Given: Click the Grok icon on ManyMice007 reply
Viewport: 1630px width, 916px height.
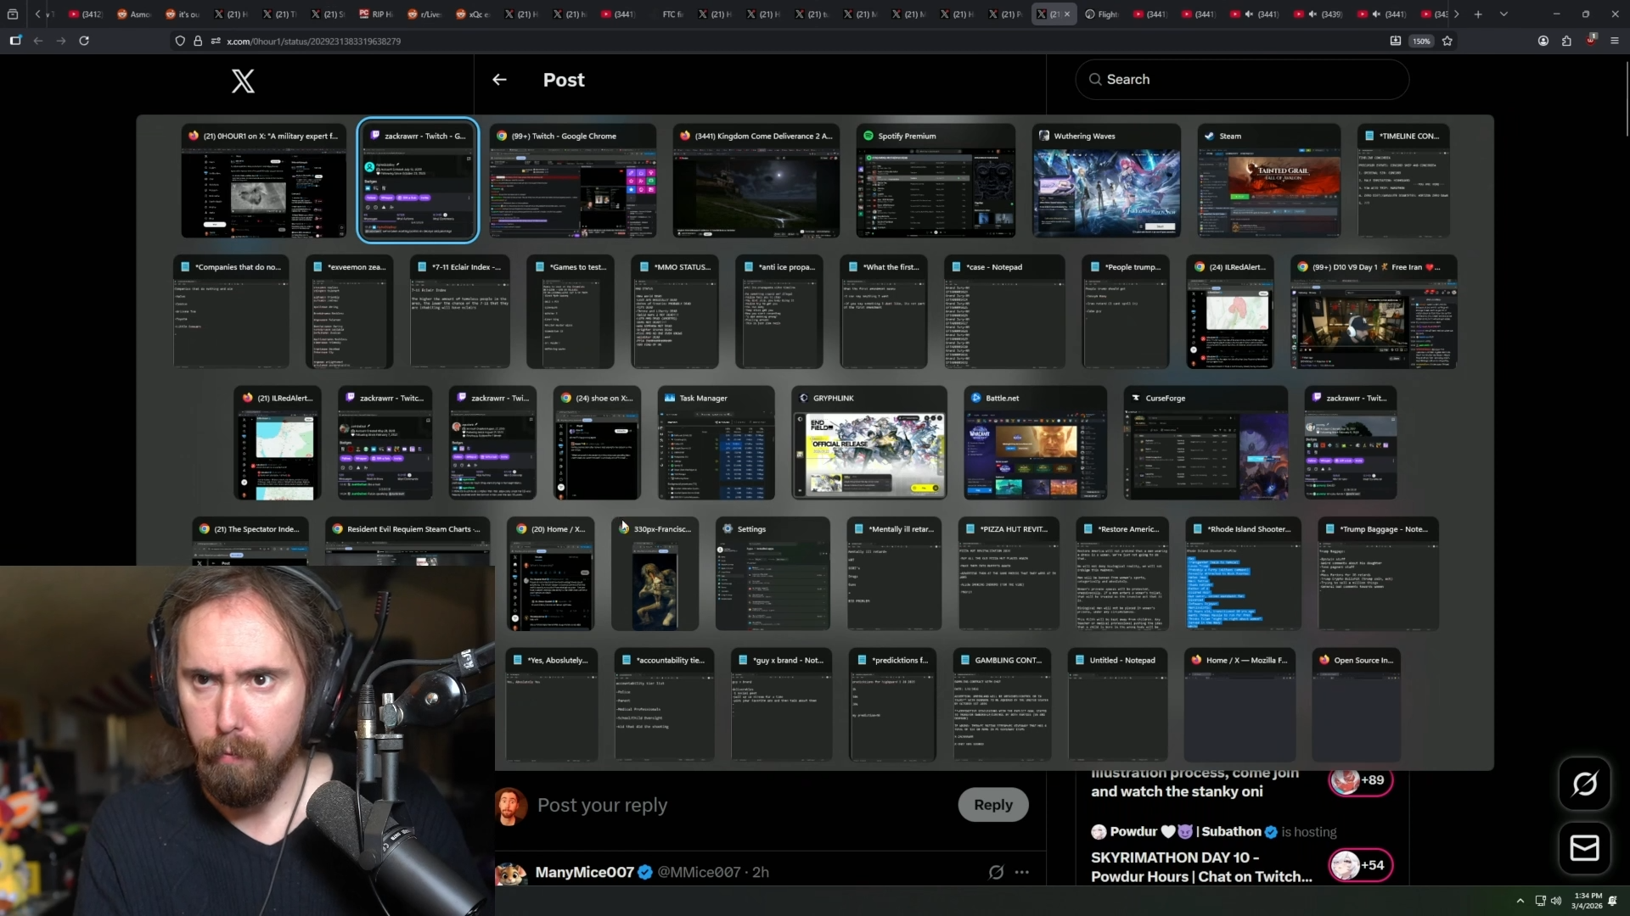Looking at the screenshot, I should 996,872.
